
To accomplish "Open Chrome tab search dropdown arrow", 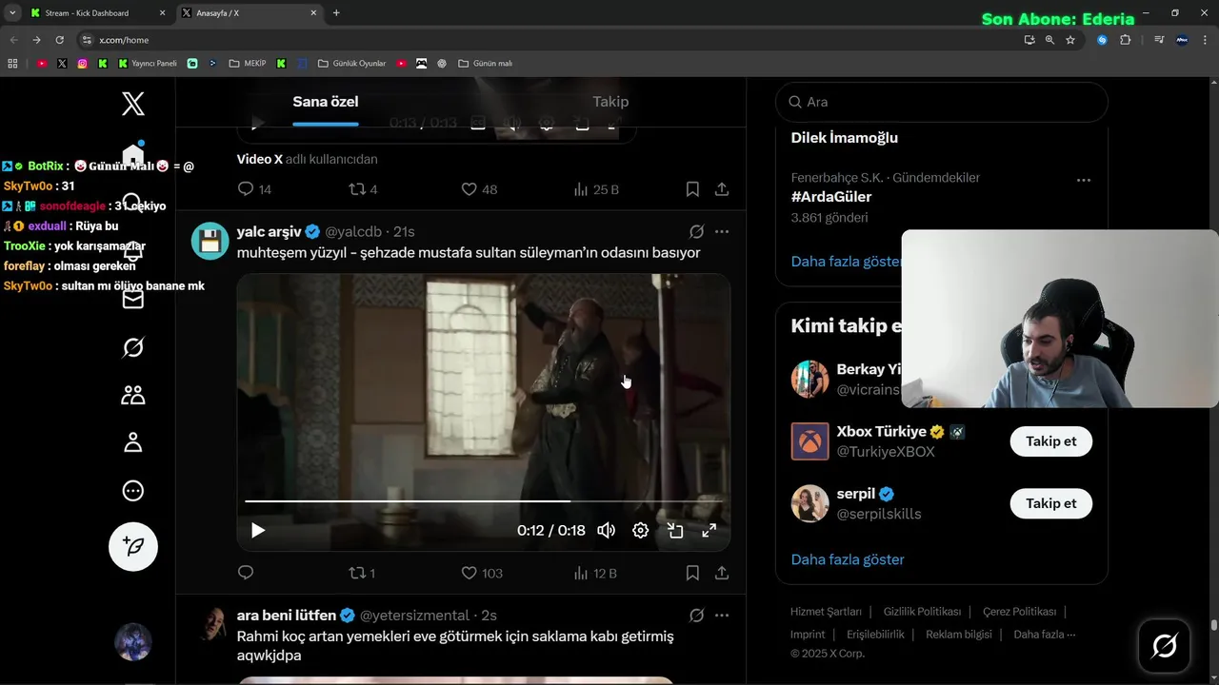I will (x=12, y=13).
